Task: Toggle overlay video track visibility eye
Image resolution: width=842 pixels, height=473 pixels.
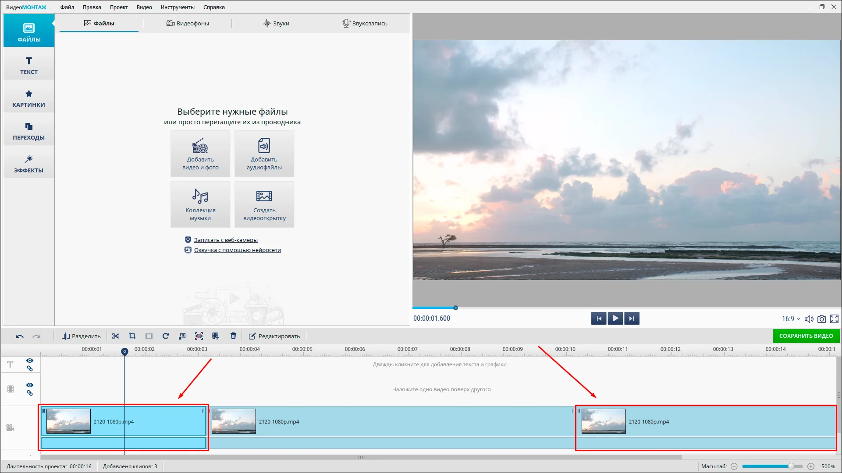Action: click(x=30, y=385)
